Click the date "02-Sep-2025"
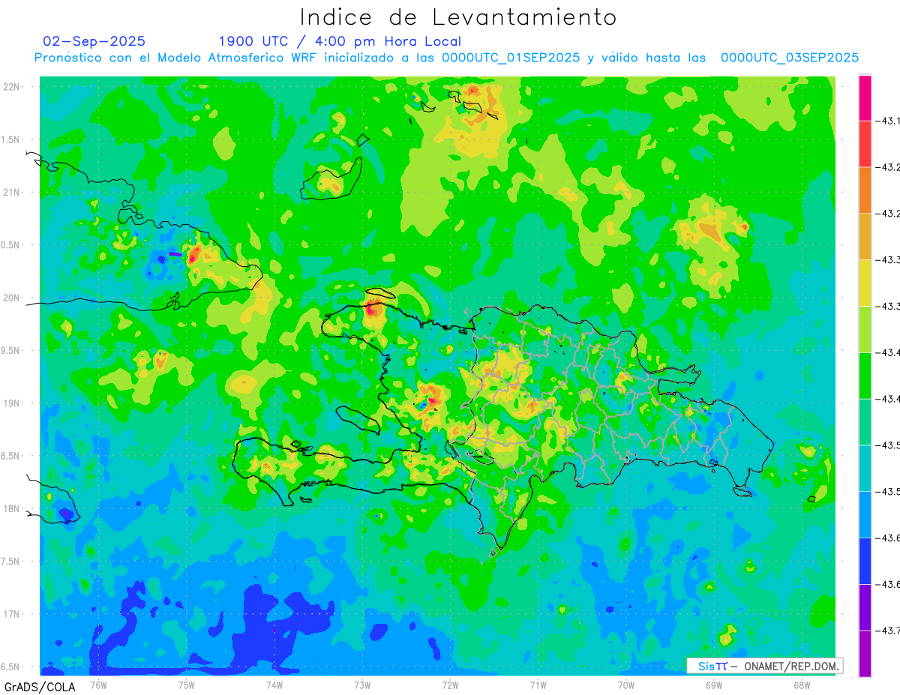900x695 pixels. pyautogui.click(x=94, y=41)
